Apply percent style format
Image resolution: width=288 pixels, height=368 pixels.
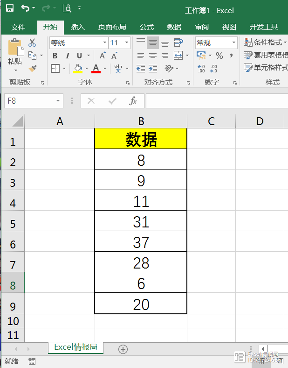[x=219, y=56]
